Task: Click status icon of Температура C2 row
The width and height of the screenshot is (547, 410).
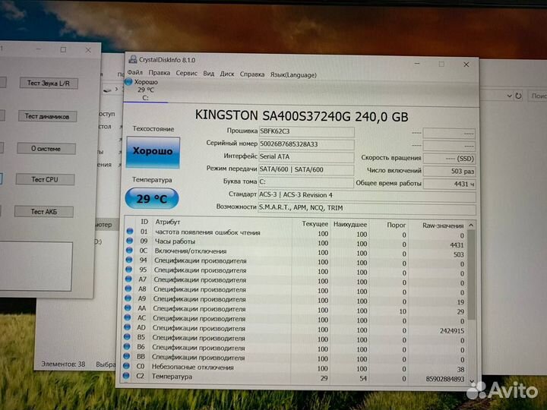Action: [x=126, y=376]
